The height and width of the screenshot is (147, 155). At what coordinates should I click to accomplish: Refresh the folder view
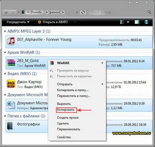coord(83,12)
